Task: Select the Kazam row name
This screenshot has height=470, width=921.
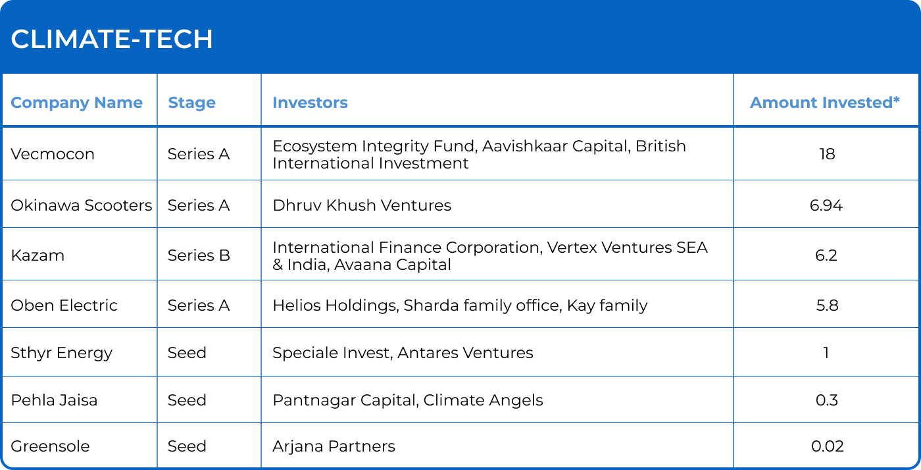Action: (x=37, y=255)
